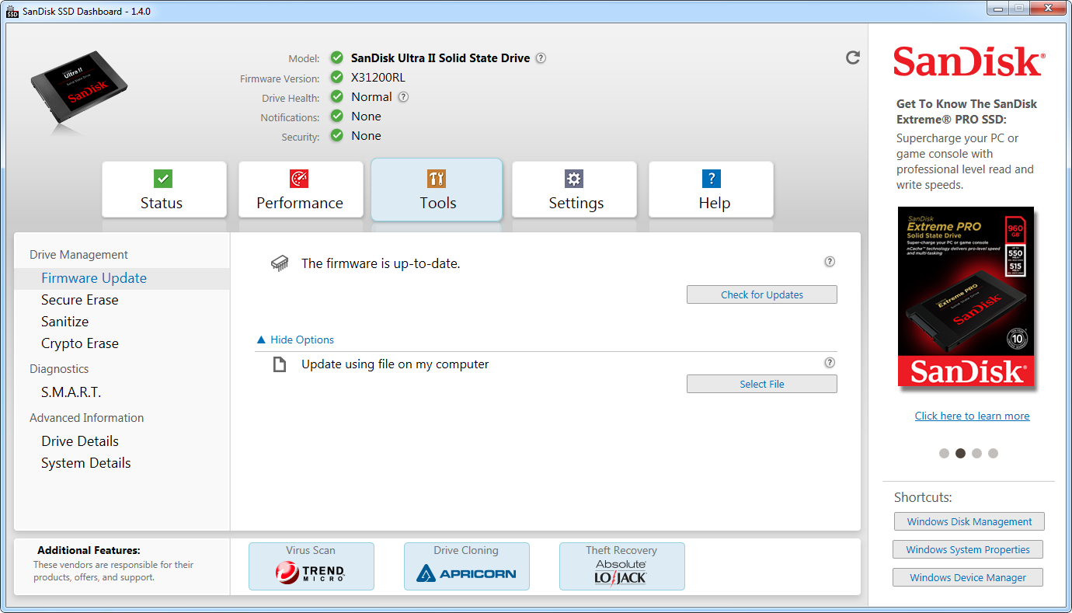Open Windows Device Manager shortcut
Image resolution: width=1072 pixels, height=613 pixels.
[968, 577]
